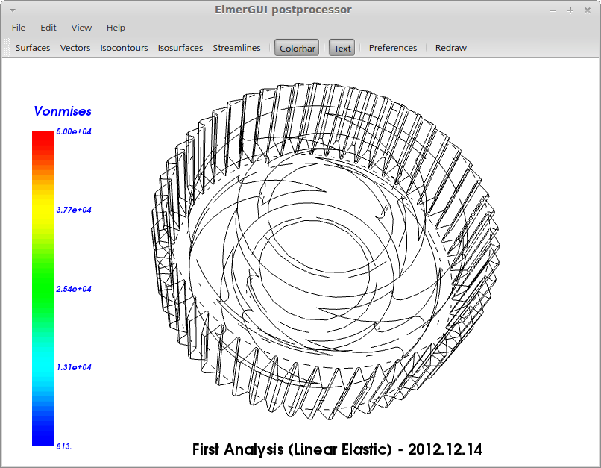Open the View menu
601x468 pixels.
(x=81, y=28)
